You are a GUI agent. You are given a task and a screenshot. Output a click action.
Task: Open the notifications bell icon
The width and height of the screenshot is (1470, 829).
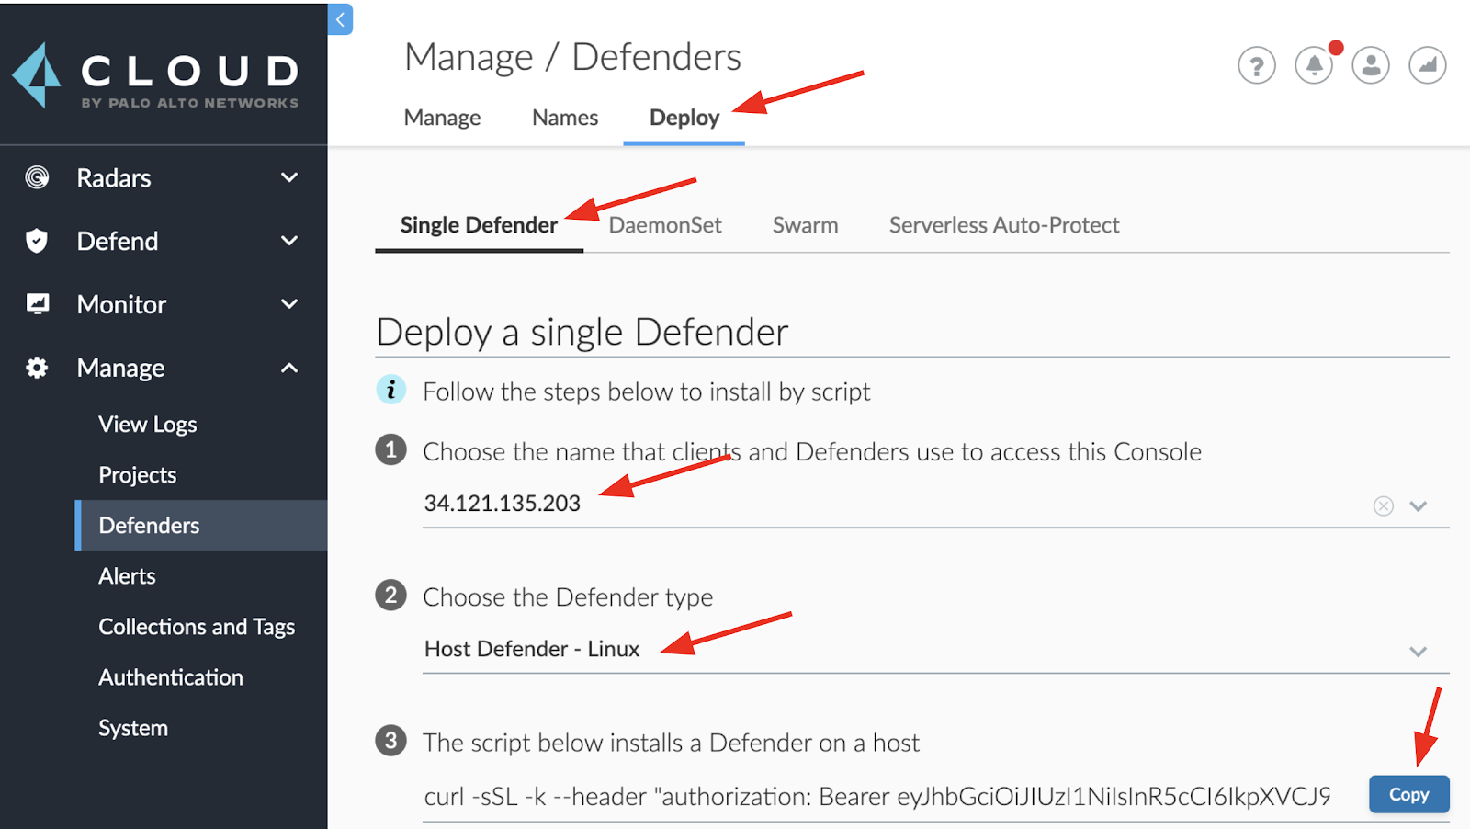pos(1314,65)
